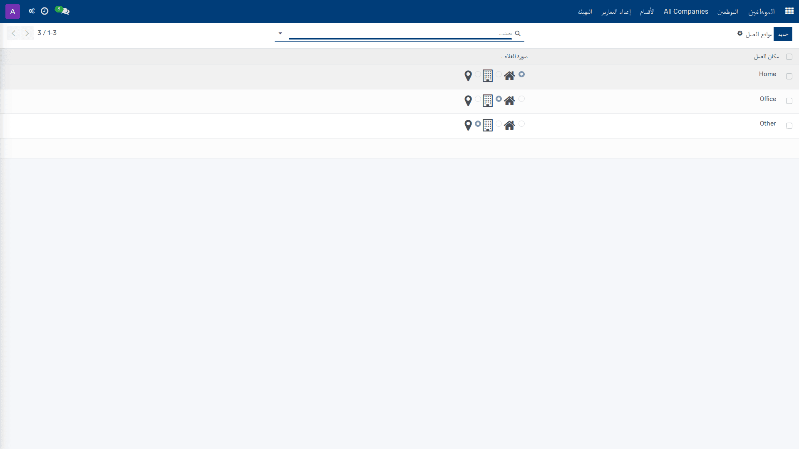The height and width of the screenshot is (449, 799).
Task: Select house icon radio in Other row
Action: [x=521, y=124]
